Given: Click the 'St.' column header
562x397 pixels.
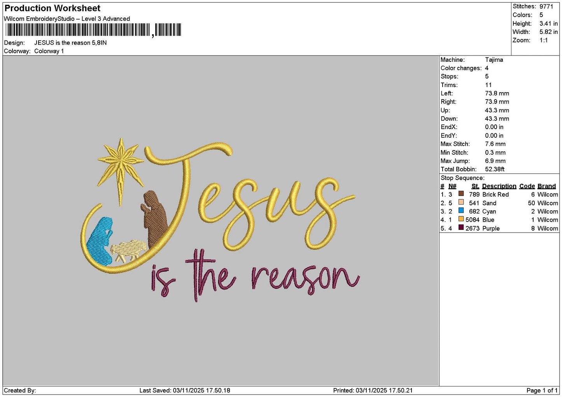Looking at the screenshot, I should coord(475,186).
